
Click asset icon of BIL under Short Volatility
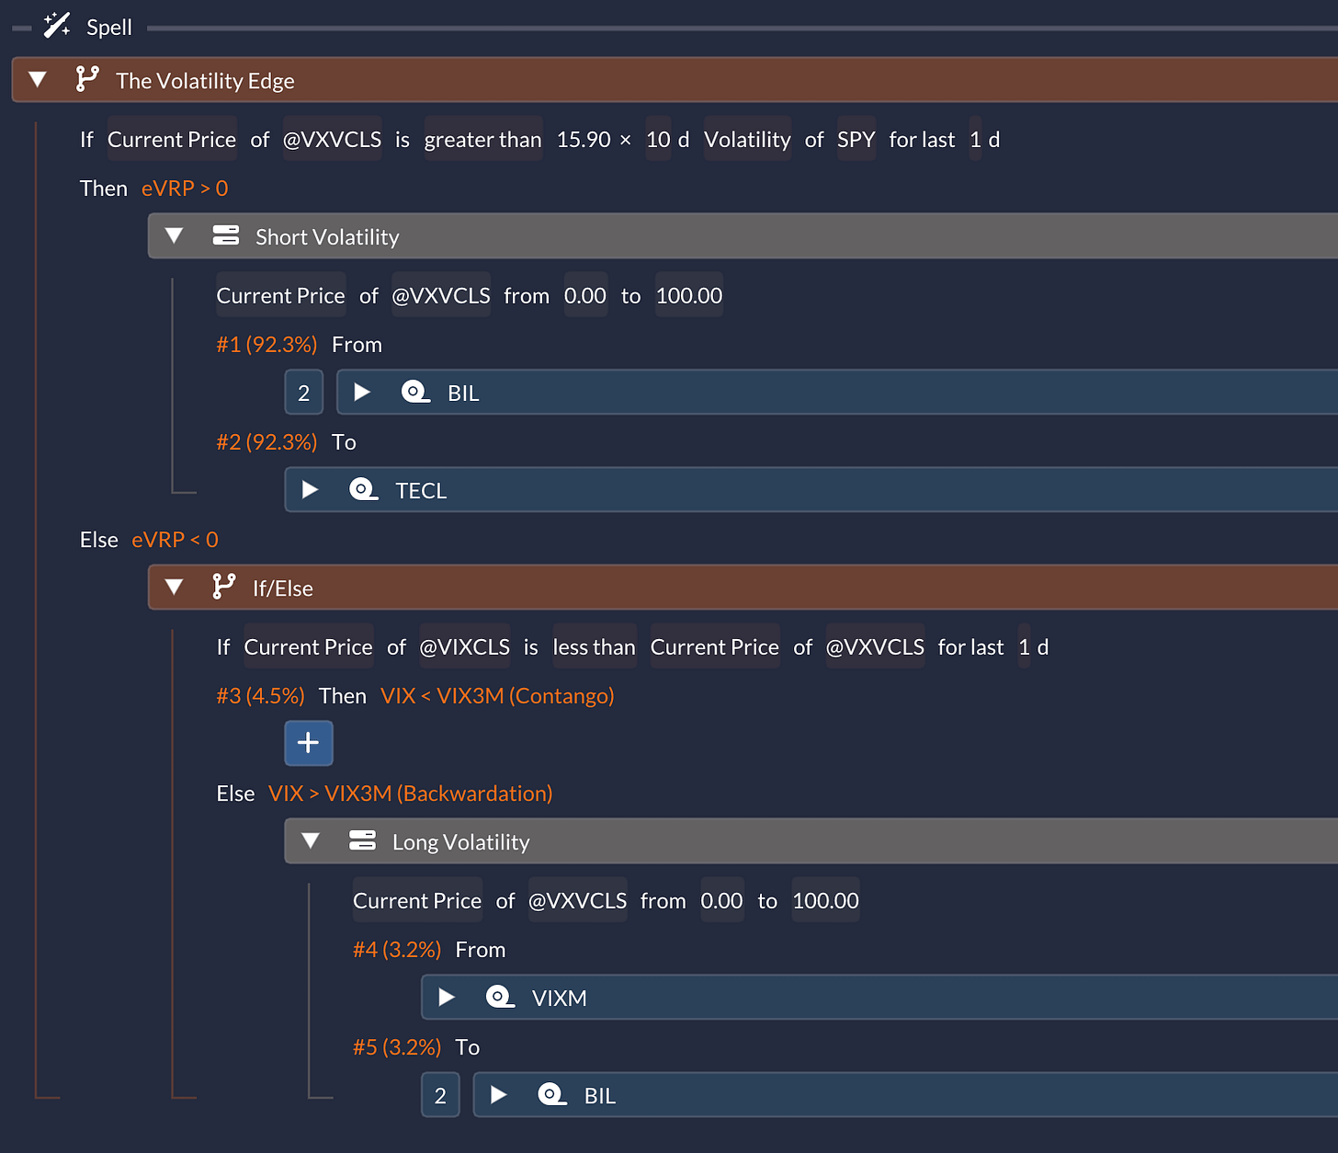[415, 392]
